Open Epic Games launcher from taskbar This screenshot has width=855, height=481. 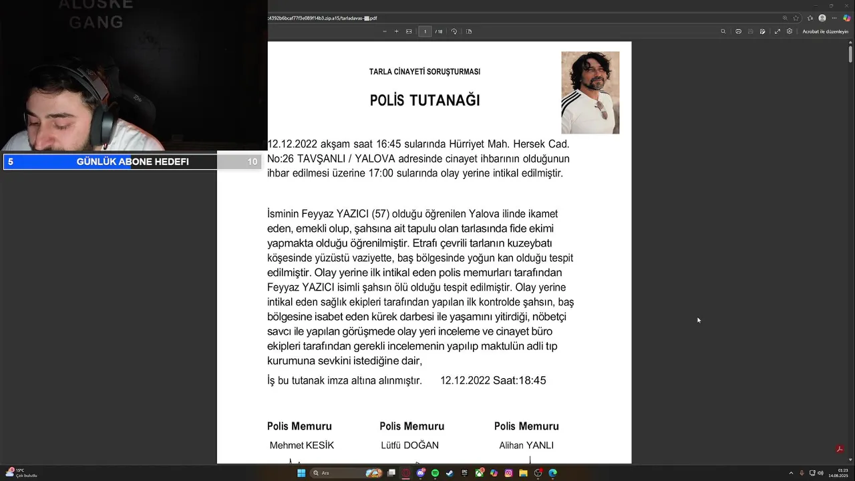pyautogui.click(x=464, y=473)
